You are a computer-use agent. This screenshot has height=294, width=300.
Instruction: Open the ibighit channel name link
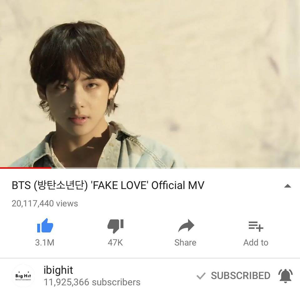[x=58, y=270]
